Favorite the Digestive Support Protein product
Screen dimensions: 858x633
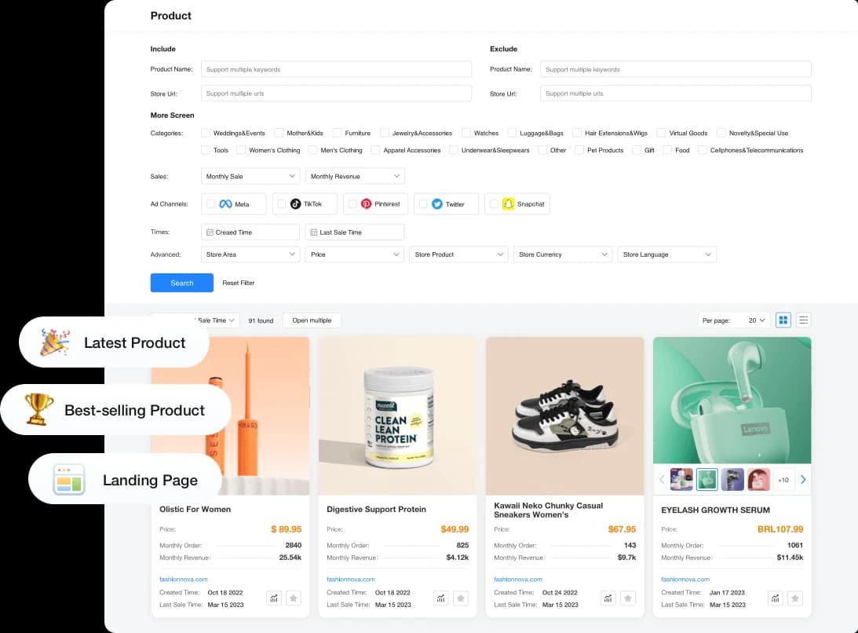click(x=461, y=598)
